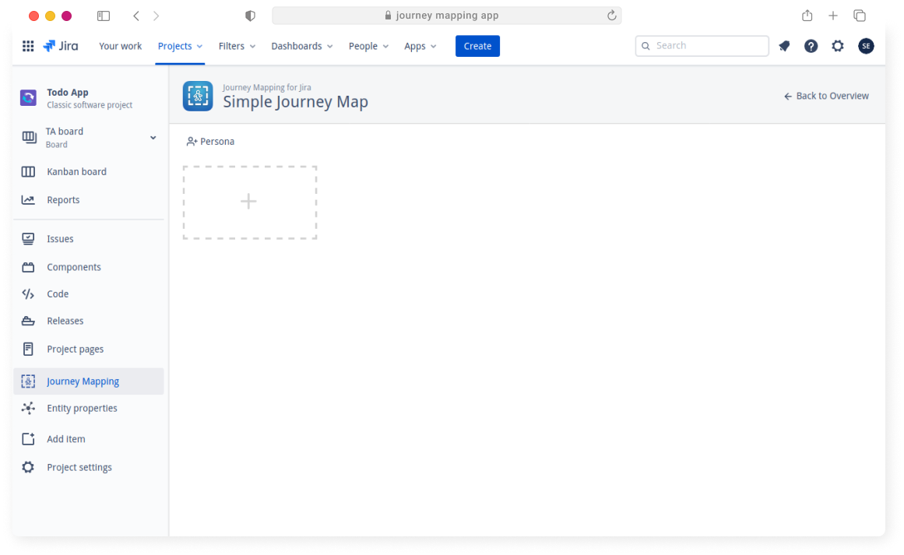Go back with the browser back arrow
The image size is (904, 555).
tap(136, 16)
